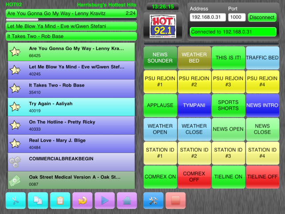Click the copy documents icon
Image resolution: width=285 pixels, height=214 pixels.
pos(38,201)
